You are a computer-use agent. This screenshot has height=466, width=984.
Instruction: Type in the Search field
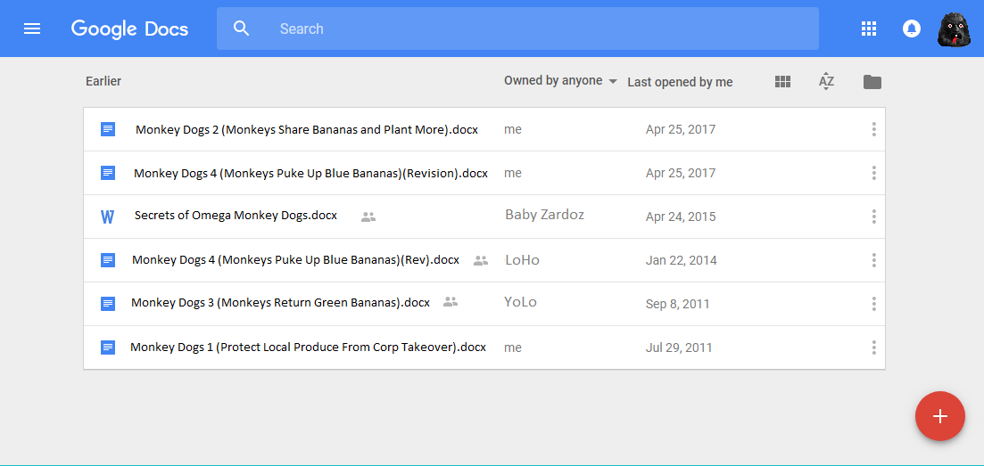[x=535, y=29]
